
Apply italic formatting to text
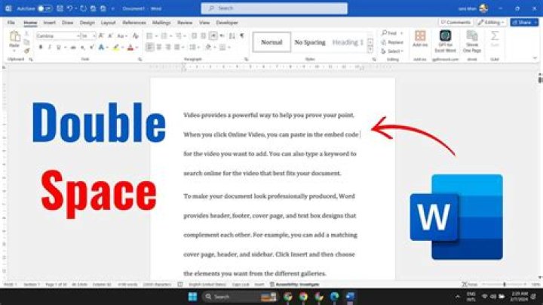(x=49, y=47)
